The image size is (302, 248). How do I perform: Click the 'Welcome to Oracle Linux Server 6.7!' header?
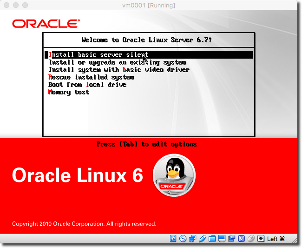(x=146, y=40)
